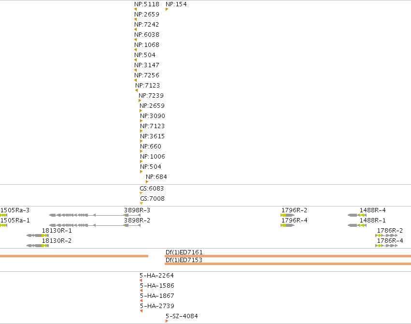
Task: Click the downward triangle under GS:7008
Action: tap(142, 204)
